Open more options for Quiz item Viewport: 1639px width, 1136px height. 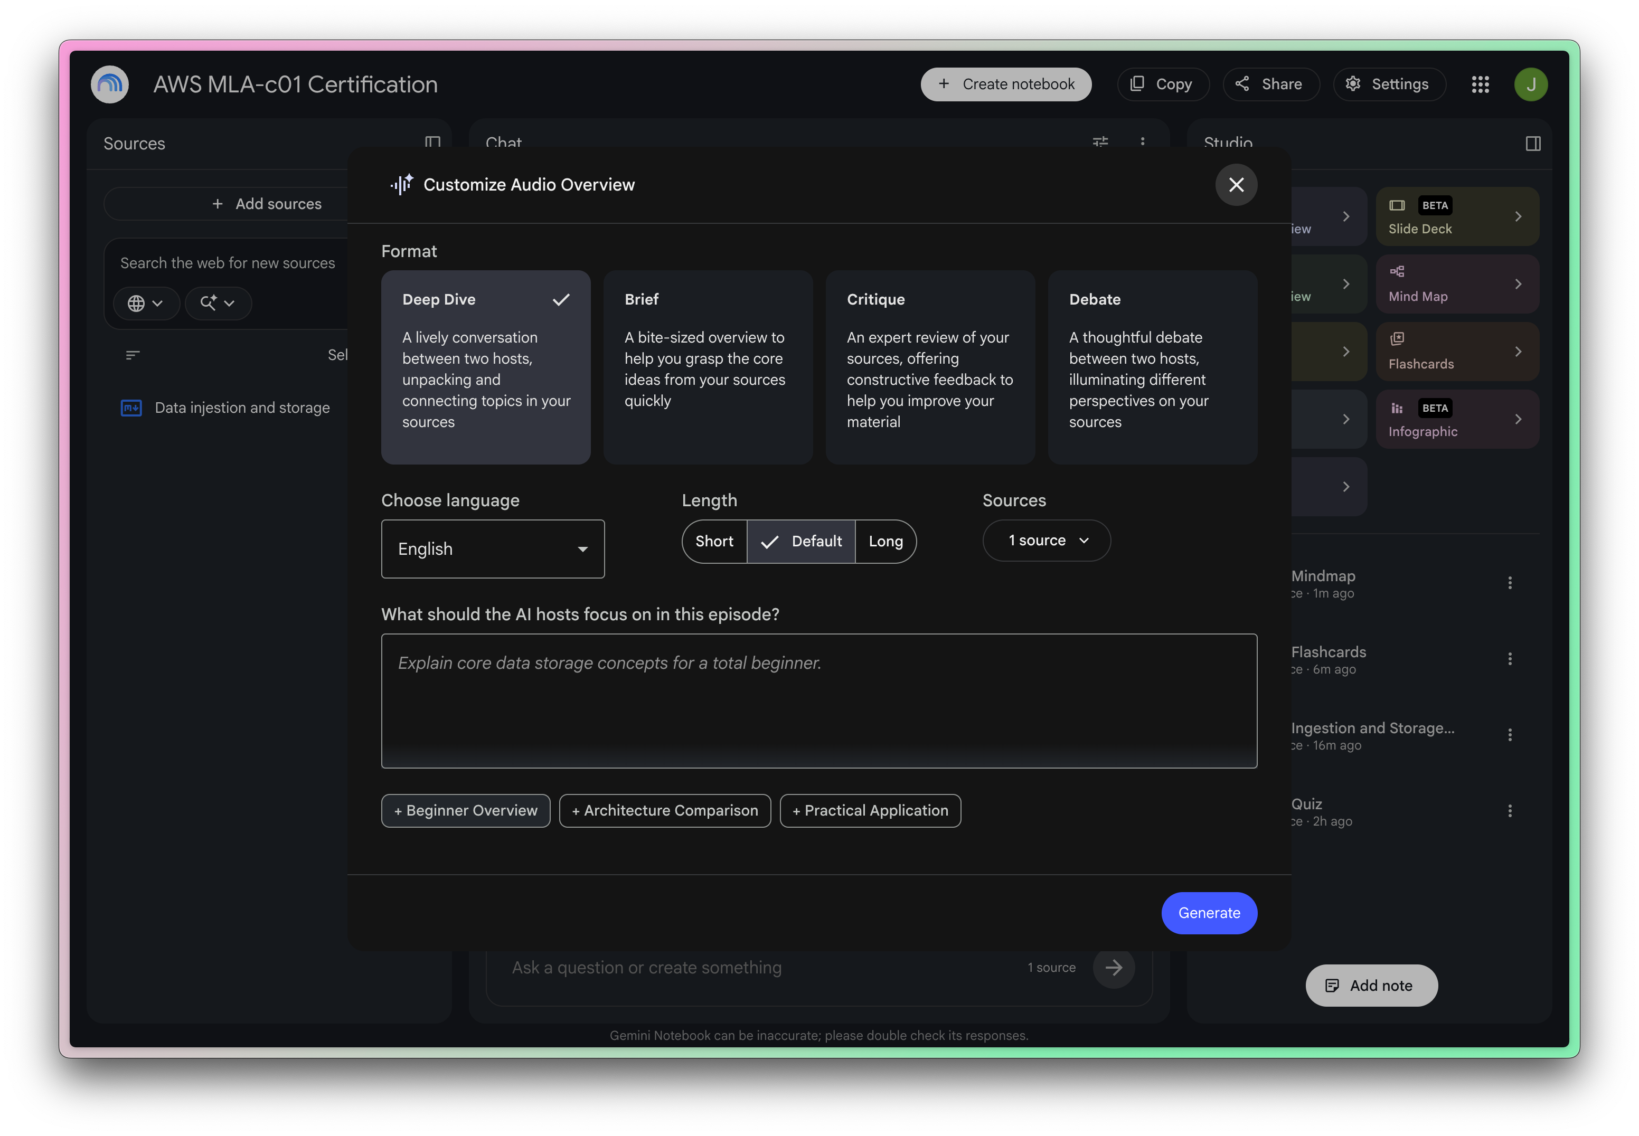(x=1510, y=811)
